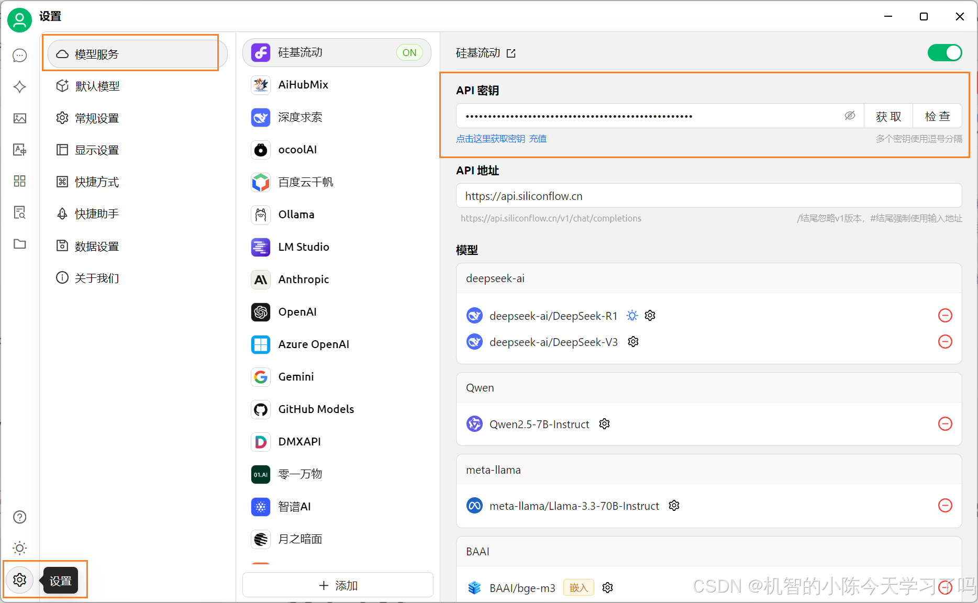Open the help question-mark icon
Screen dimensions: 978x603
[20, 517]
